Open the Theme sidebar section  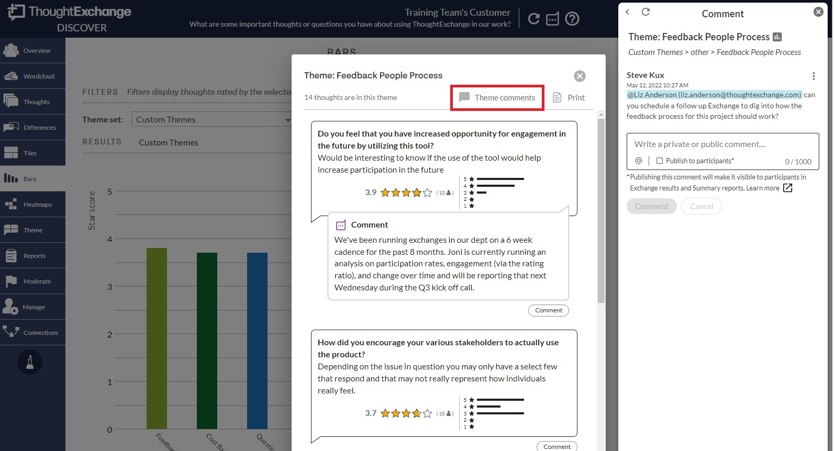pos(32,230)
